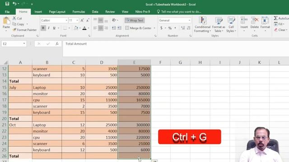The width and height of the screenshot is (289, 162).
Task: Click the AutoSum sigma
Action: (275, 18)
